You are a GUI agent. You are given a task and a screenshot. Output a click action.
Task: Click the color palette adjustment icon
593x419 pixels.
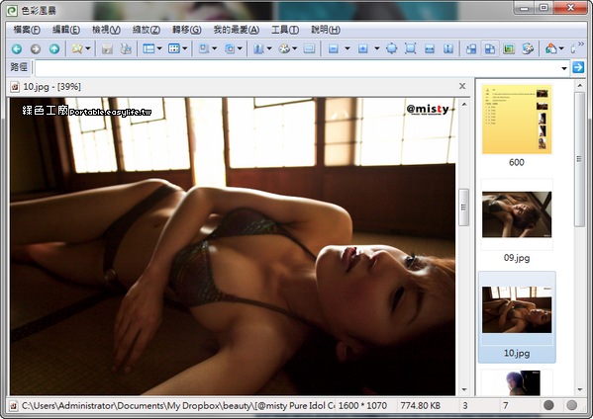click(284, 48)
